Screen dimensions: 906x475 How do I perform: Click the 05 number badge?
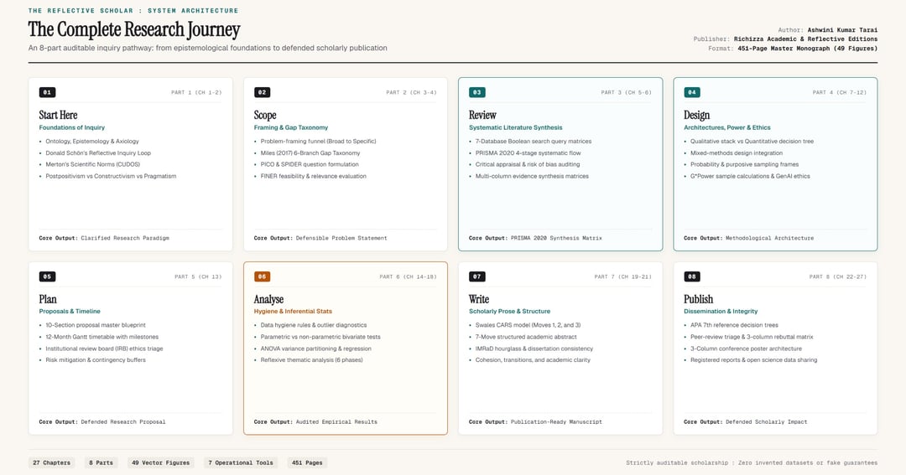(47, 276)
